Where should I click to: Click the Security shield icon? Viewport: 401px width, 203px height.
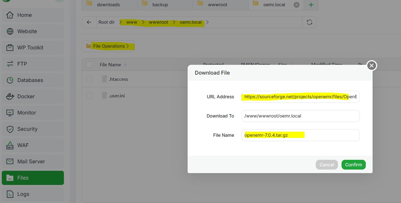click(10, 129)
